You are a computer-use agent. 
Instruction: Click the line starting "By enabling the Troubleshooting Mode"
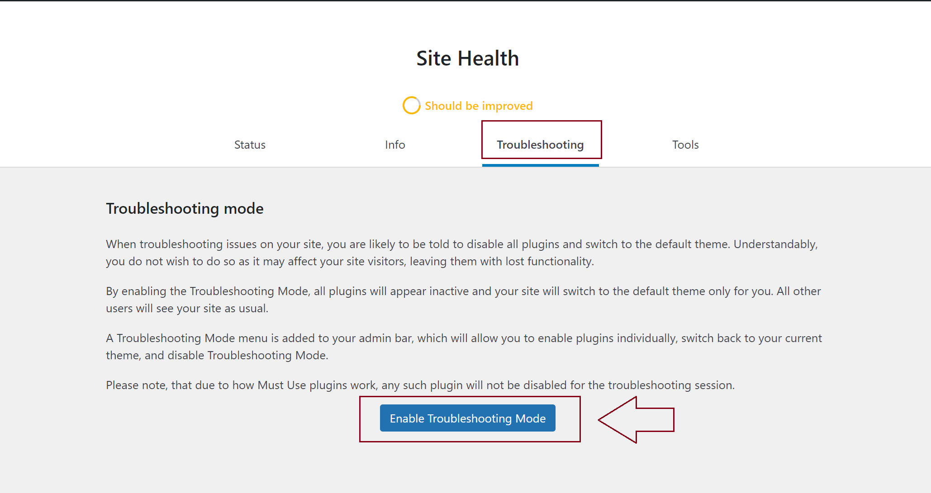click(463, 291)
